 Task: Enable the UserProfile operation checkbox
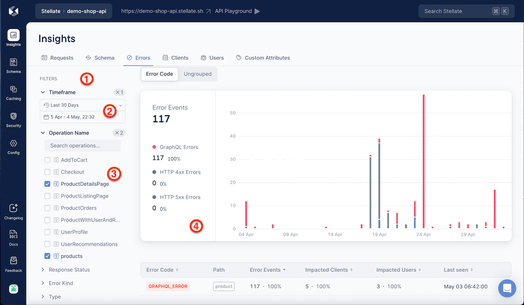tap(47, 232)
